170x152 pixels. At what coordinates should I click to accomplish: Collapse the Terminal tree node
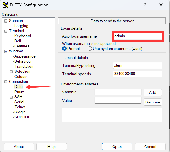6,31
